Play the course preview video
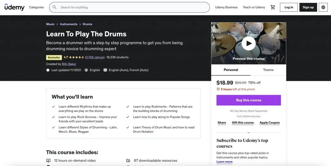 coord(249,43)
